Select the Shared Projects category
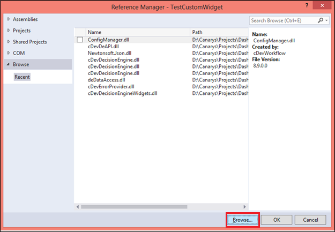 tap(30, 42)
